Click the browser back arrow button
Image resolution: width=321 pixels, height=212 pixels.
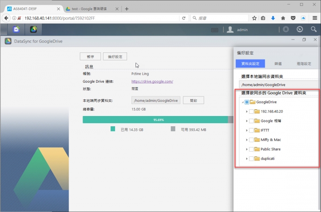(x=6, y=18)
